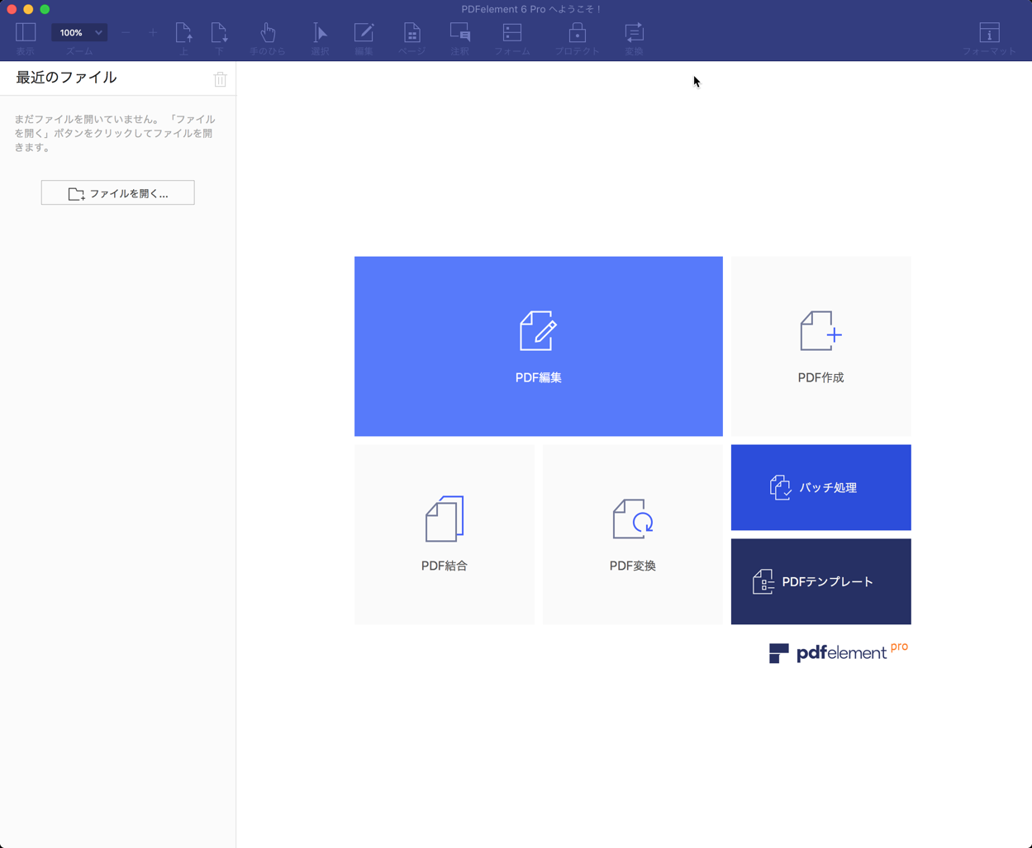Open the PDFテンプレート tile
The width and height of the screenshot is (1032, 848).
821,581
